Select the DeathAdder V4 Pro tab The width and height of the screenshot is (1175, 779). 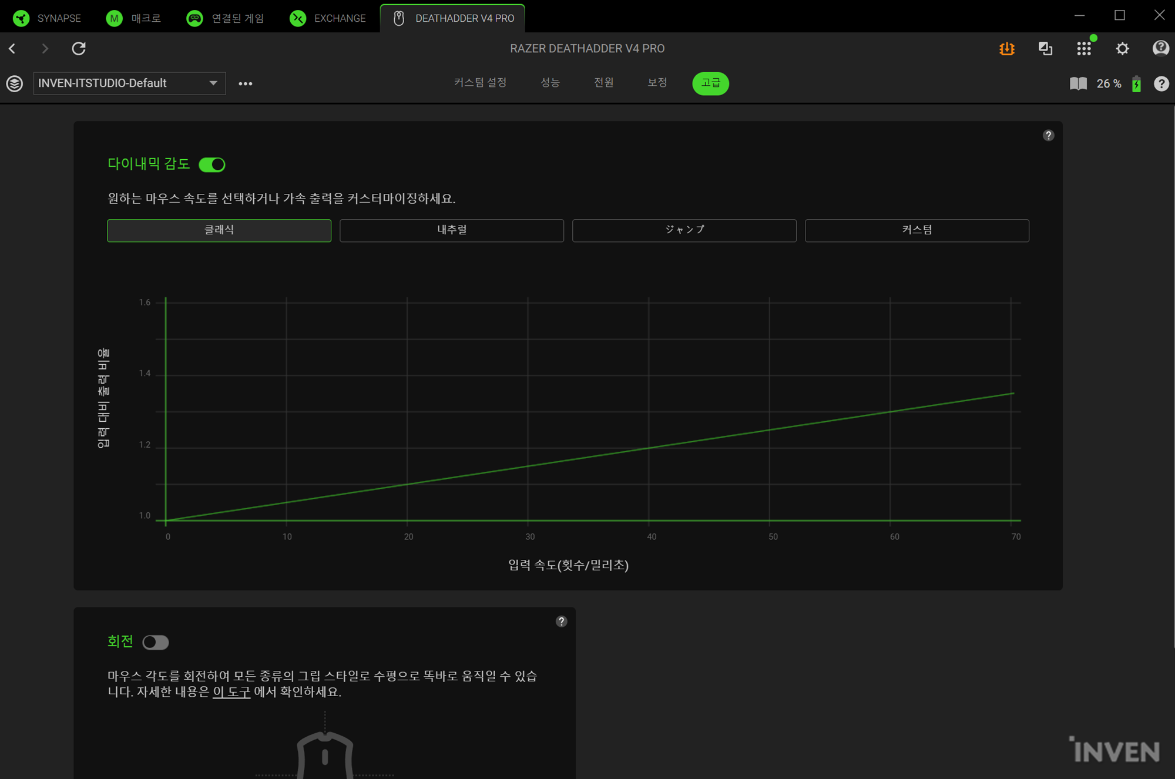[452, 18]
